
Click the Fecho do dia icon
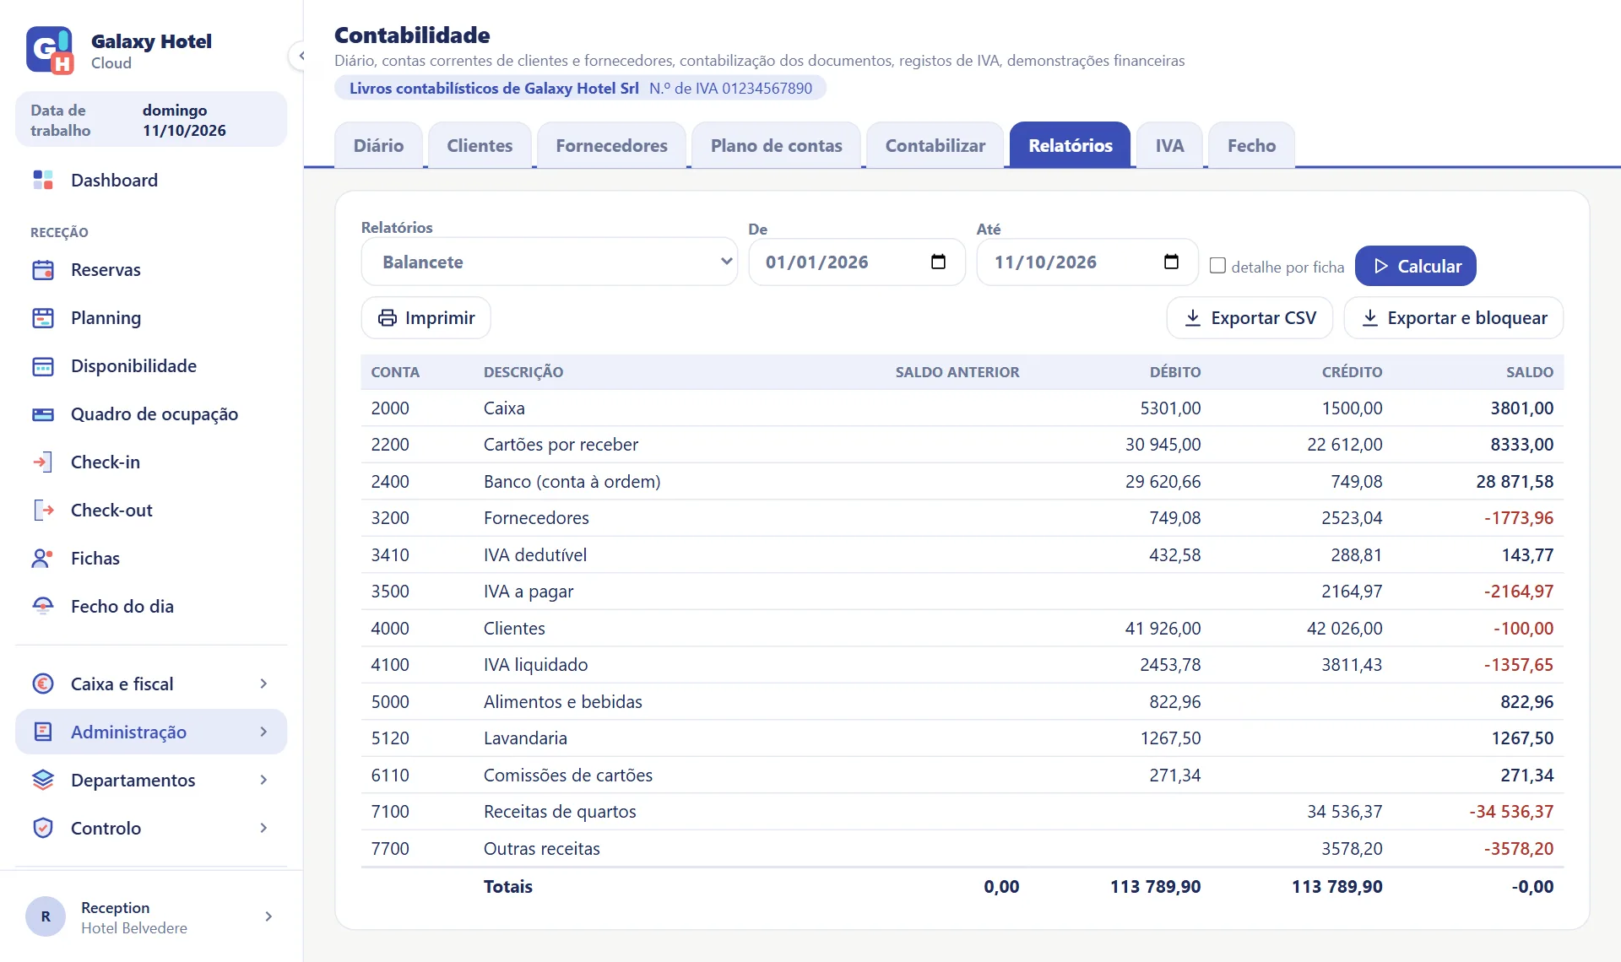(43, 607)
